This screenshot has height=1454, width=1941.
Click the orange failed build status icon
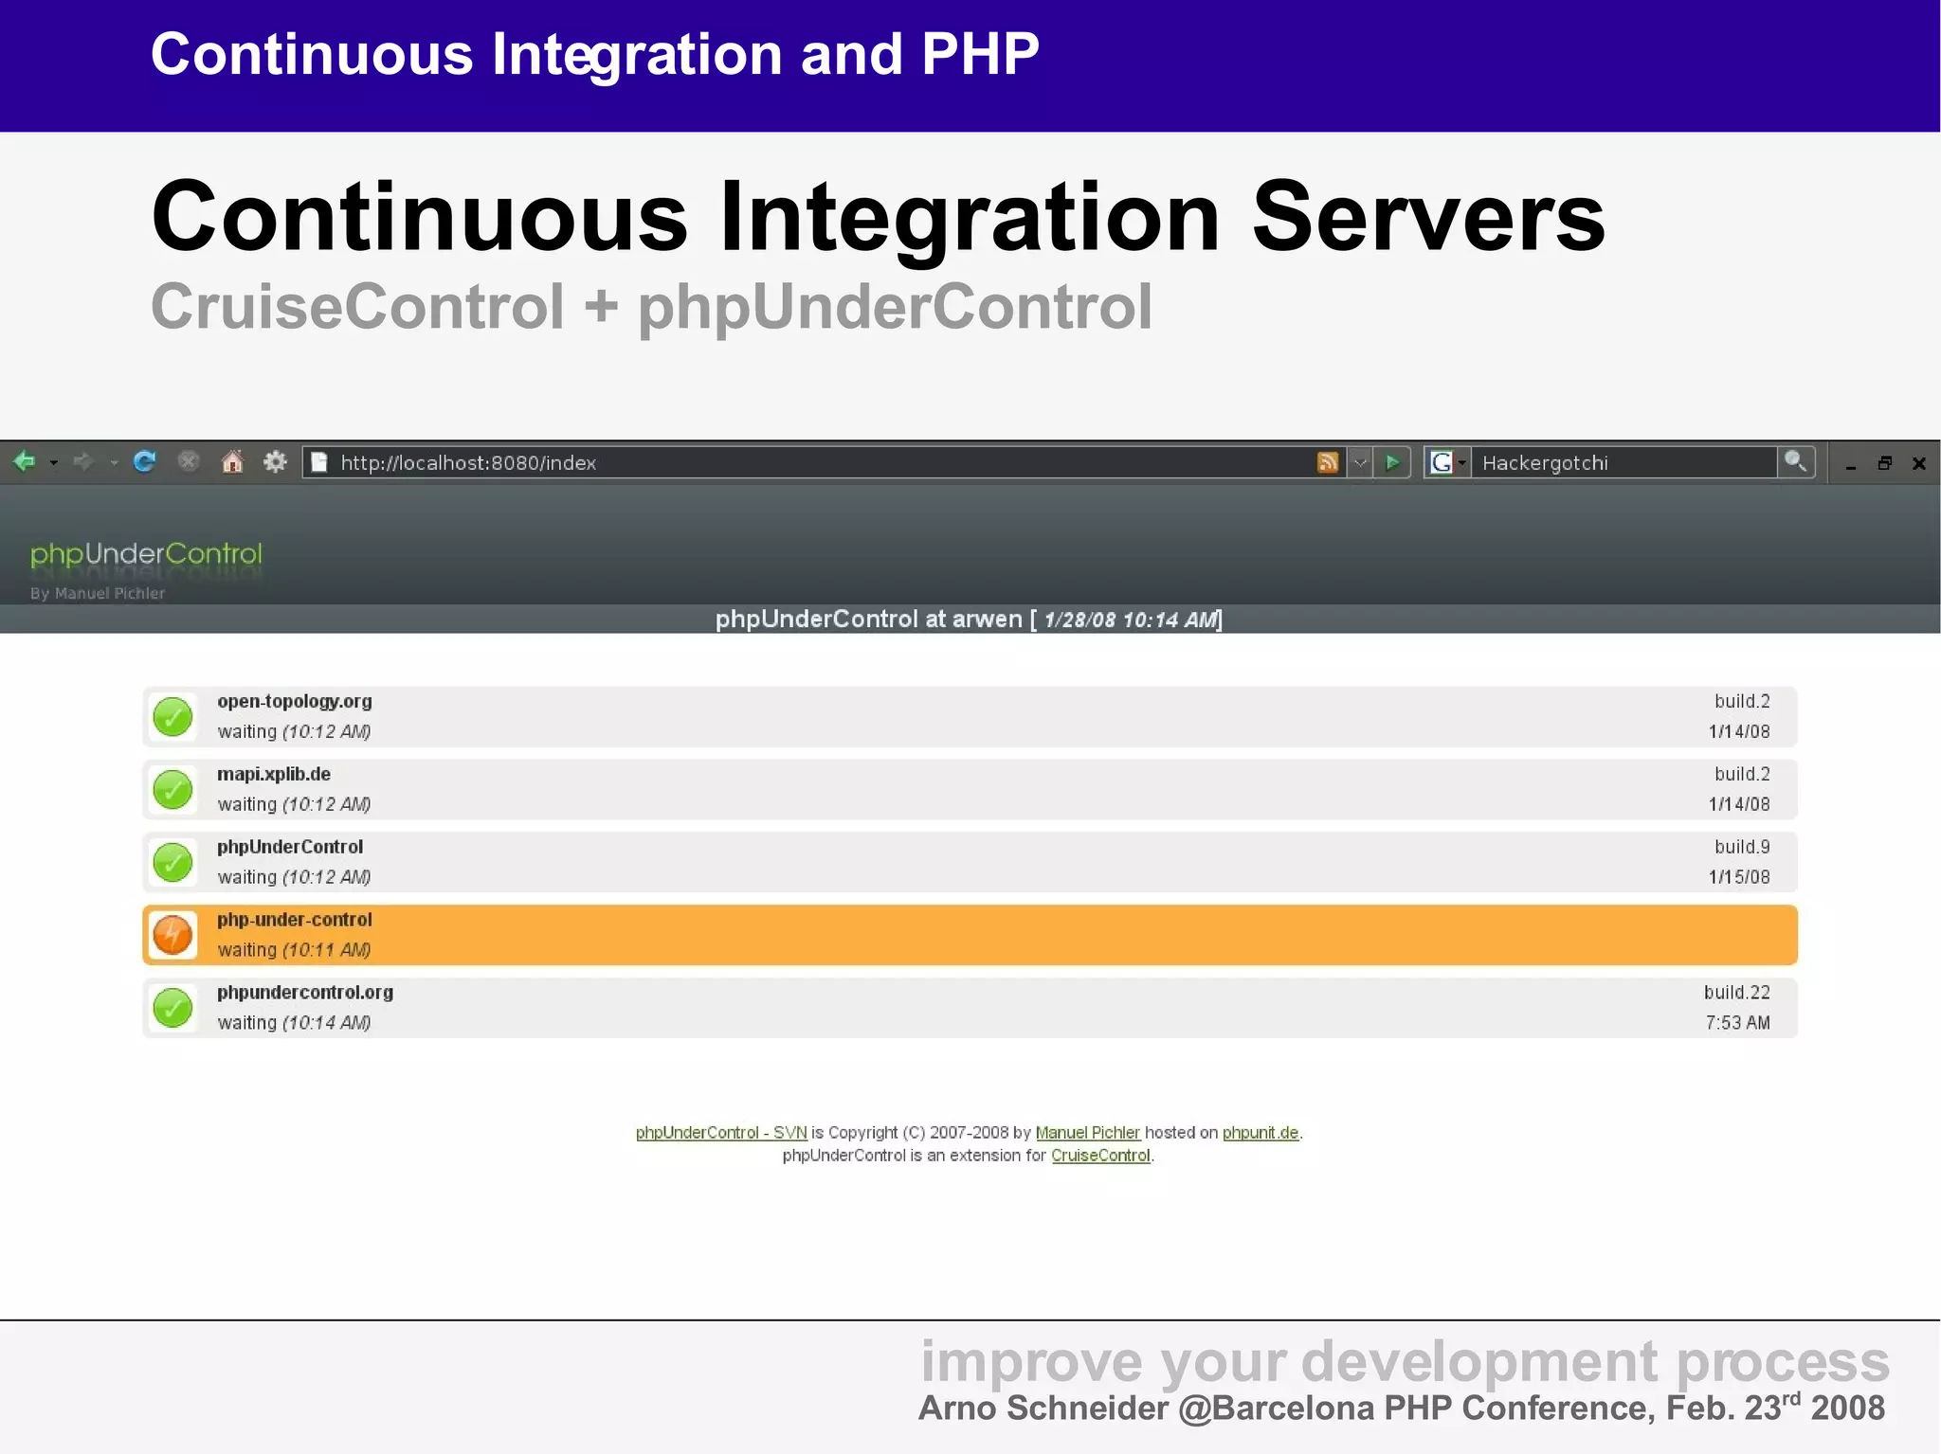point(172,935)
